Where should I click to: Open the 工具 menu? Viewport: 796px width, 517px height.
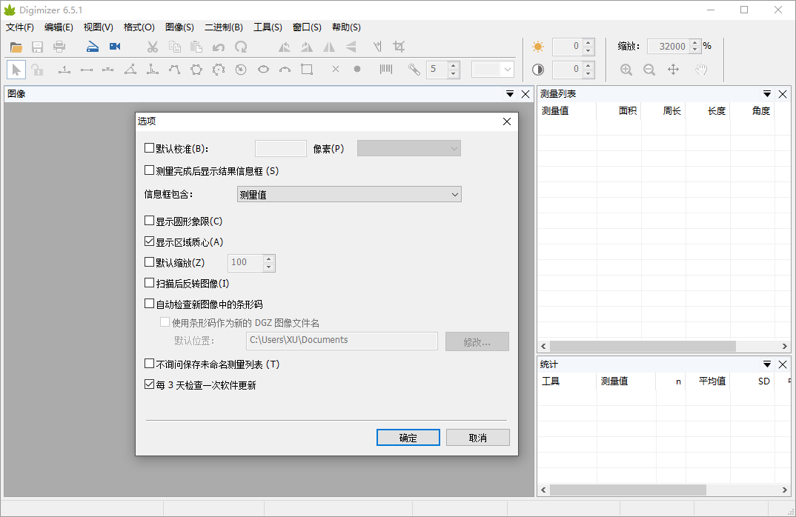pyautogui.click(x=268, y=27)
